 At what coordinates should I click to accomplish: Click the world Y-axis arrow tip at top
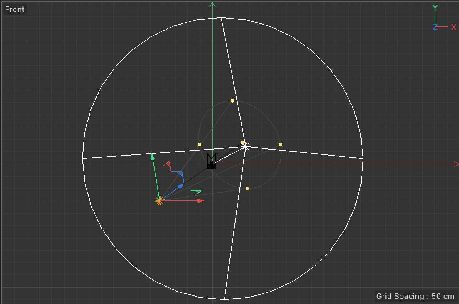point(212,4)
